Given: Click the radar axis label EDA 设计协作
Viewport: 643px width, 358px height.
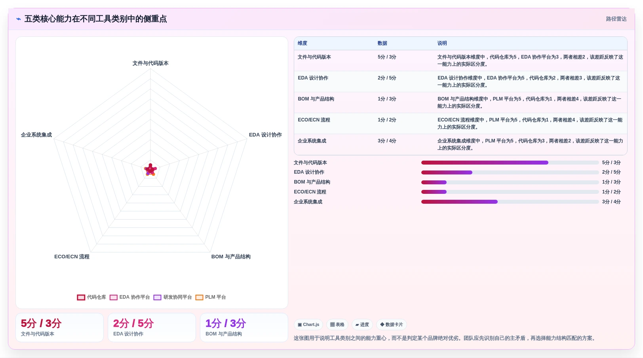Looking at the screenshot, I should [265, 135].
